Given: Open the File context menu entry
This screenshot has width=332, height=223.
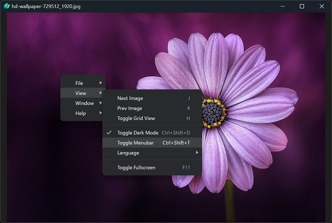Looking at the screenshot, I should 79,83.
